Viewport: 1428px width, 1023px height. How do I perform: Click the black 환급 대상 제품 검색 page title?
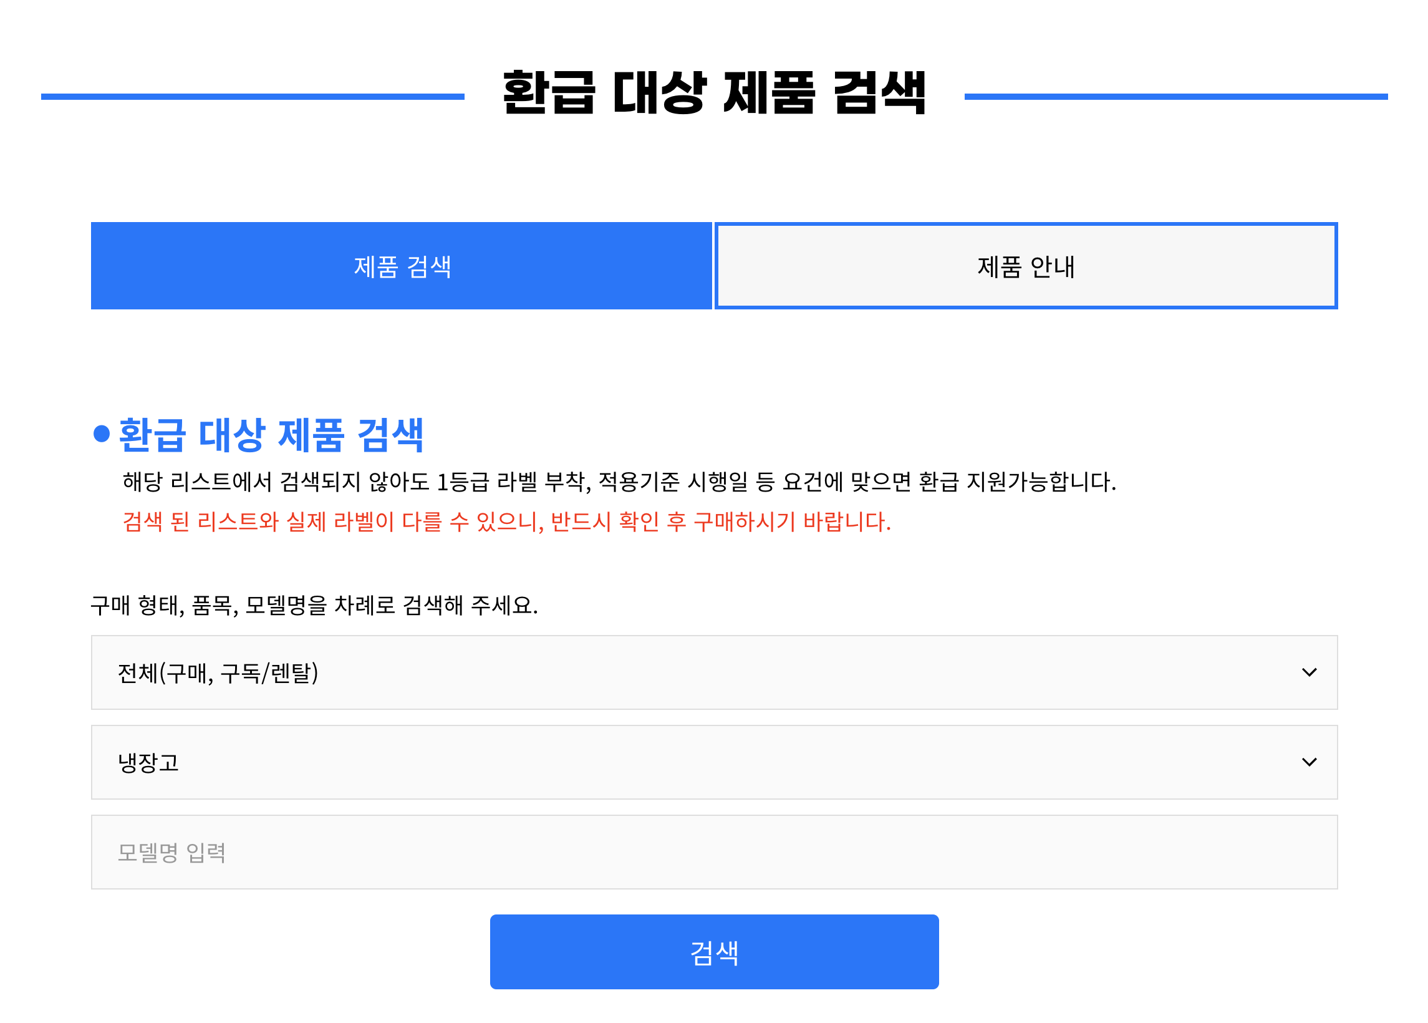coord(714,93)
